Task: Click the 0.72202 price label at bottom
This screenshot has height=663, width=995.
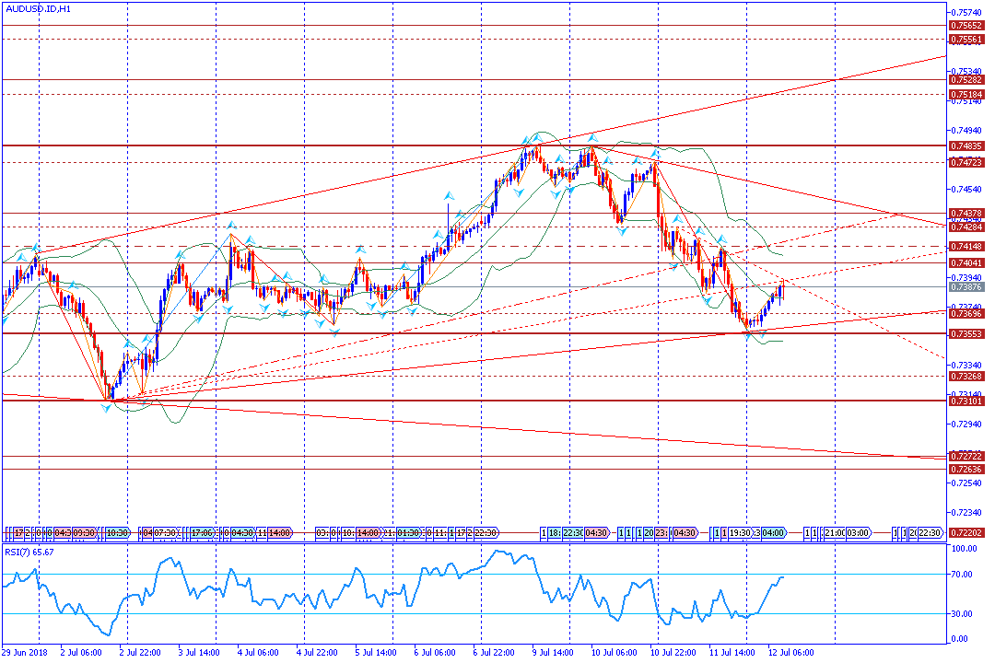Action: (966, 533)
